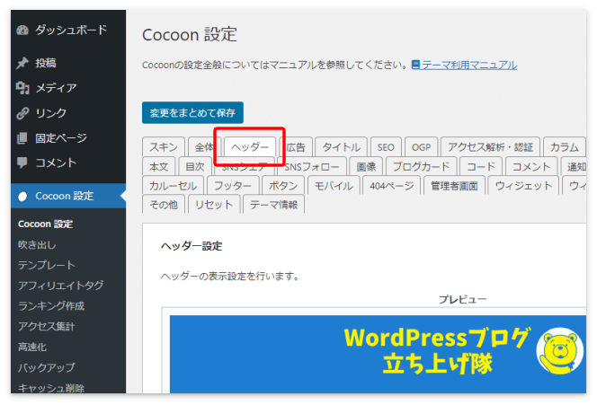597x405 pixels.
Task: Open the テンプレート submenu entry
Action: [47, 265]
